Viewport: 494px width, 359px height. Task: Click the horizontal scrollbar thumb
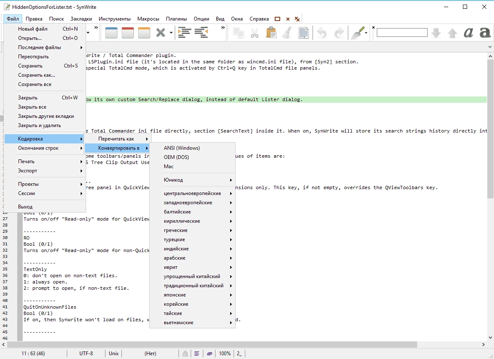point(212,344)
